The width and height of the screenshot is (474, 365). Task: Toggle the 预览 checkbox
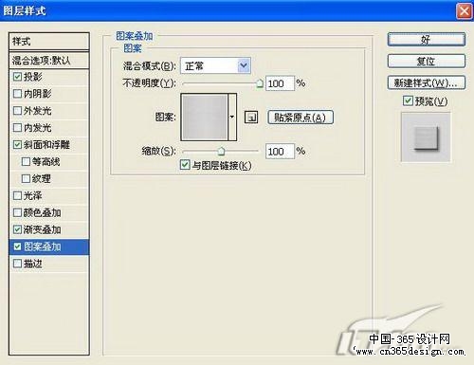[x=408, y=100]
